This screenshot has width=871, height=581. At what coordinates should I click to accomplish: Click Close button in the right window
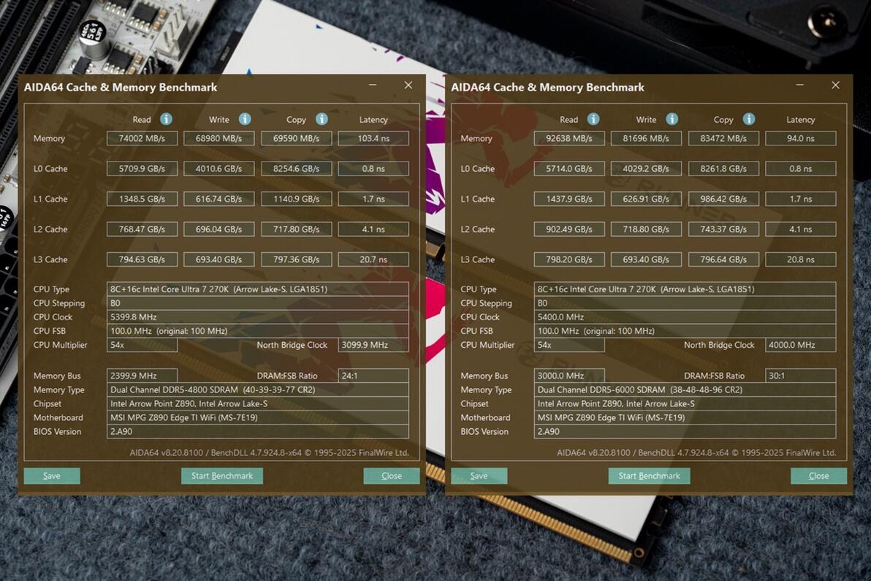(x=819, y=476)
